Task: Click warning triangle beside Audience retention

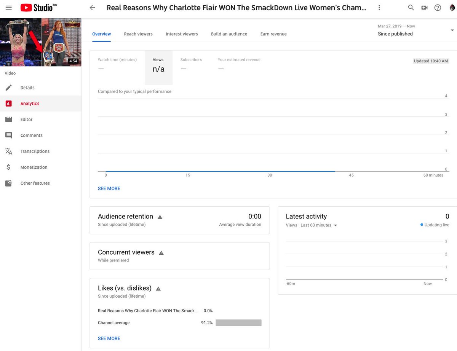Action: click(x=160, y=217)
